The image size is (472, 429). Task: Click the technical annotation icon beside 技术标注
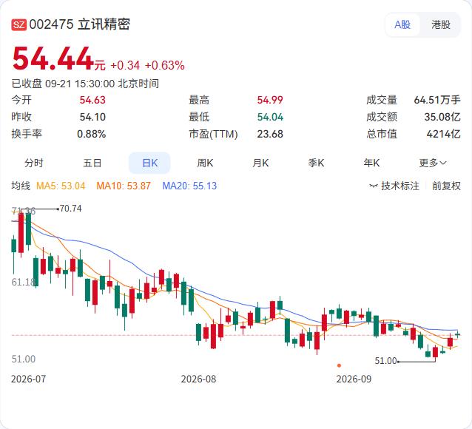click(x=374, y=186)
